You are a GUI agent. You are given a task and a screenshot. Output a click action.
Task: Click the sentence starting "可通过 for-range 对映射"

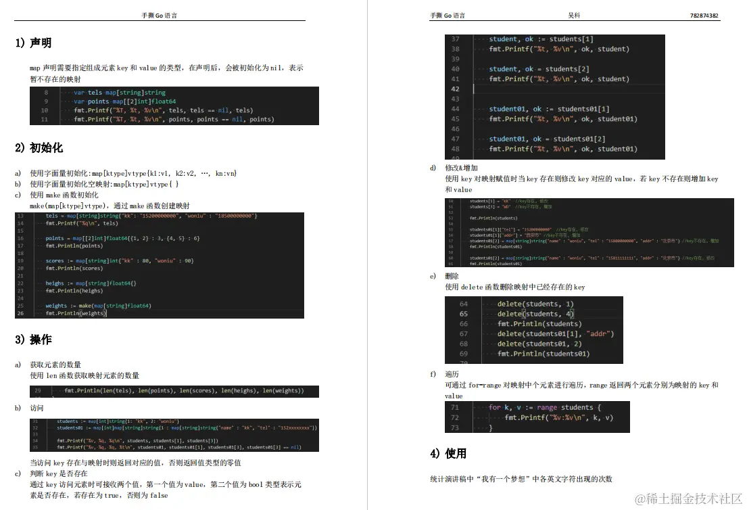tap(581, 391)
